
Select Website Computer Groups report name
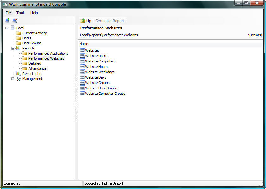(105, 94)
